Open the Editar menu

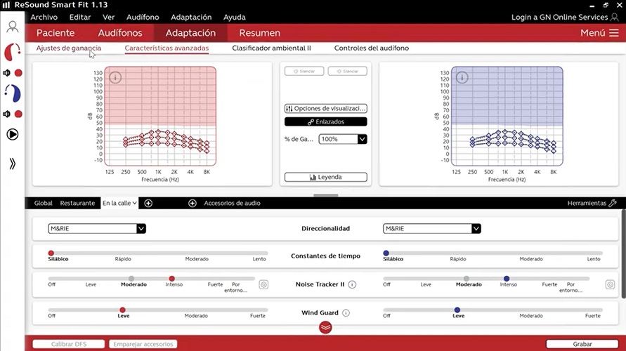(x=80, y=17)
